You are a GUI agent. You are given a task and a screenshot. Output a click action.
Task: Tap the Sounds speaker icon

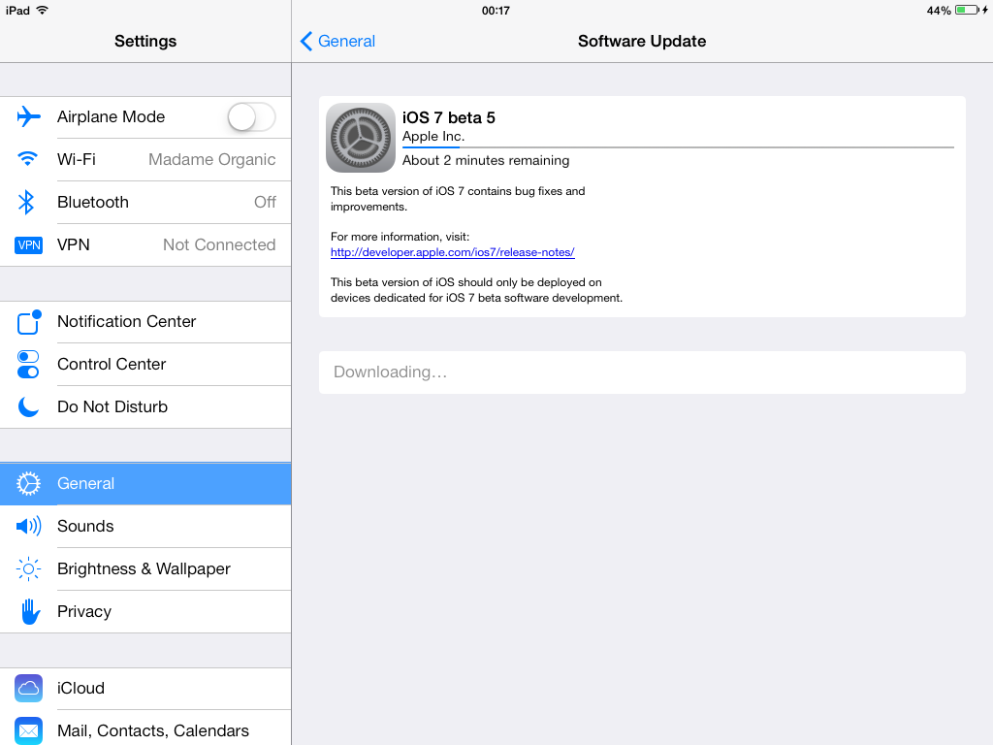28,526
